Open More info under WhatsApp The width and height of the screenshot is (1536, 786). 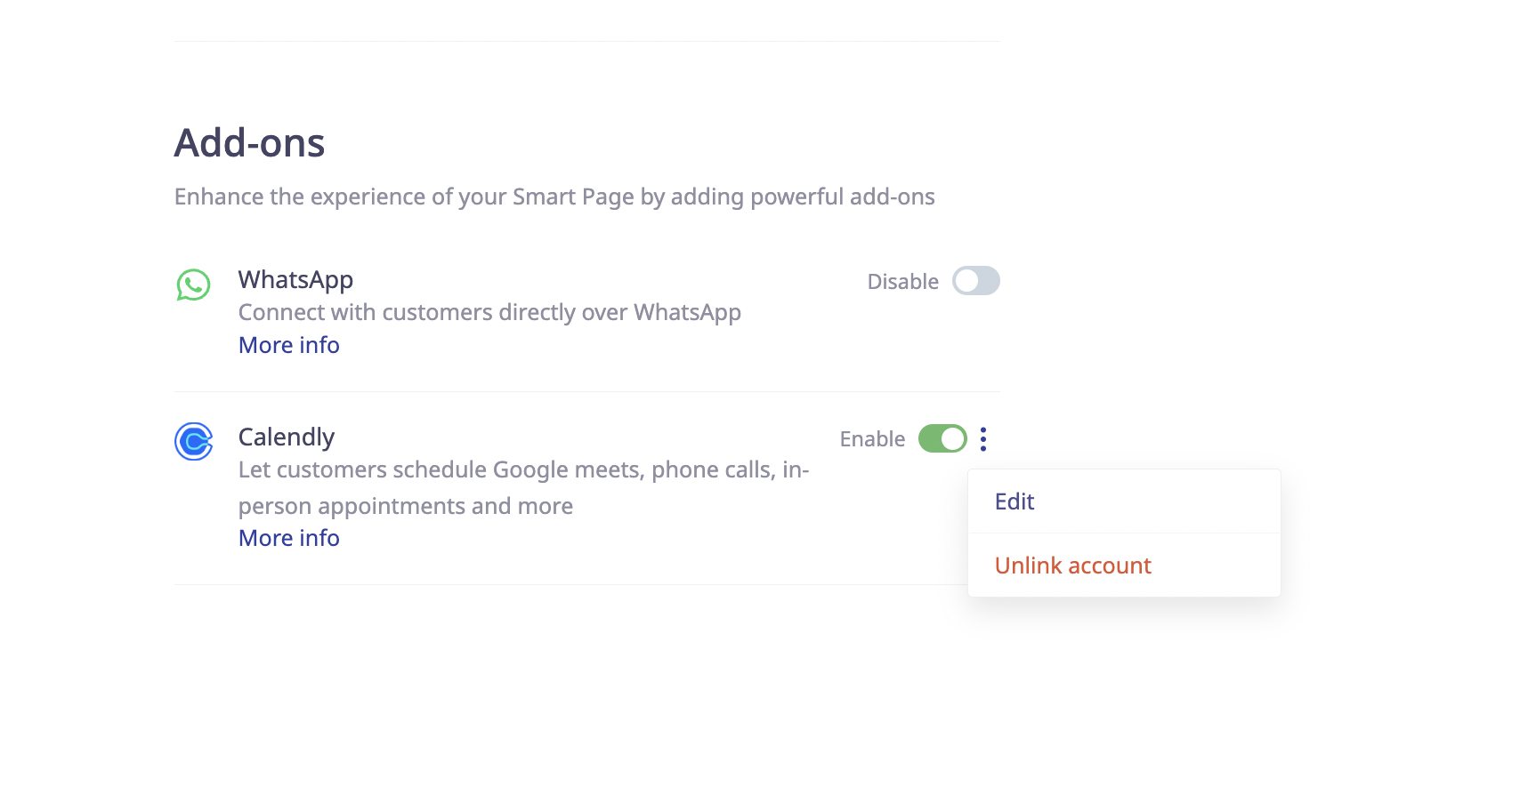(x=289, y=345)
